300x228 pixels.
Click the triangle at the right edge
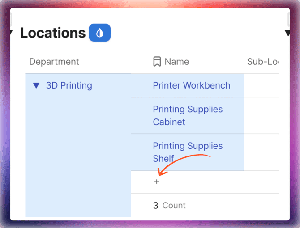(287, 33)
